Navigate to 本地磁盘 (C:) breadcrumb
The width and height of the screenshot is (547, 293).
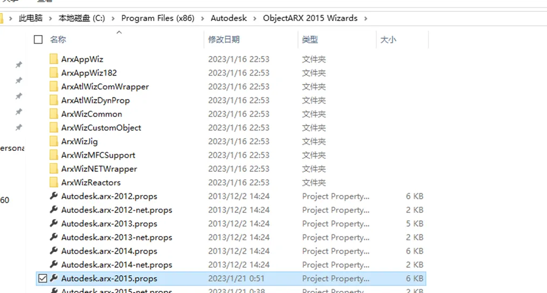(81, 18)
